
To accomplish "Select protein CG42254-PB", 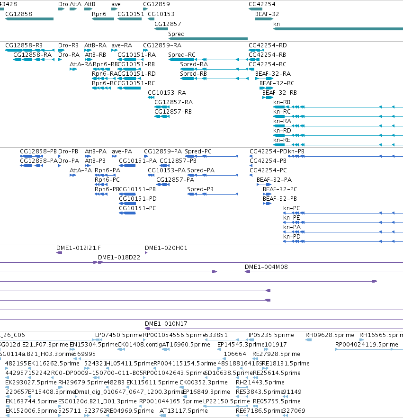I will (x=251, y=166).
